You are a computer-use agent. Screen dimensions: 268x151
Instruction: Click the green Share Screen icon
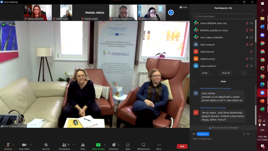(98, 145)
